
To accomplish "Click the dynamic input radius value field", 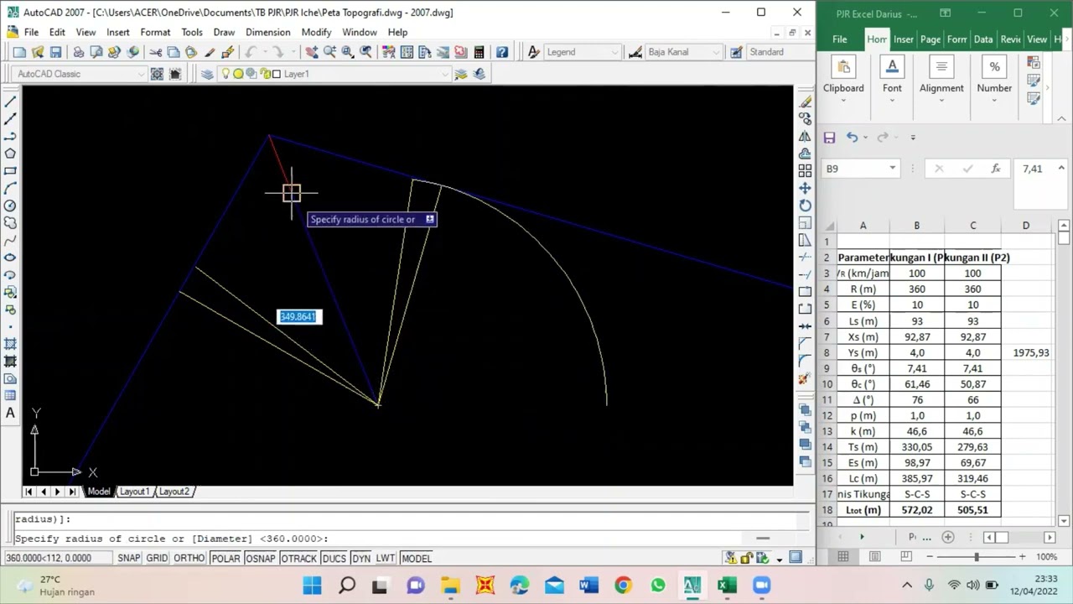I will (298, 316).
